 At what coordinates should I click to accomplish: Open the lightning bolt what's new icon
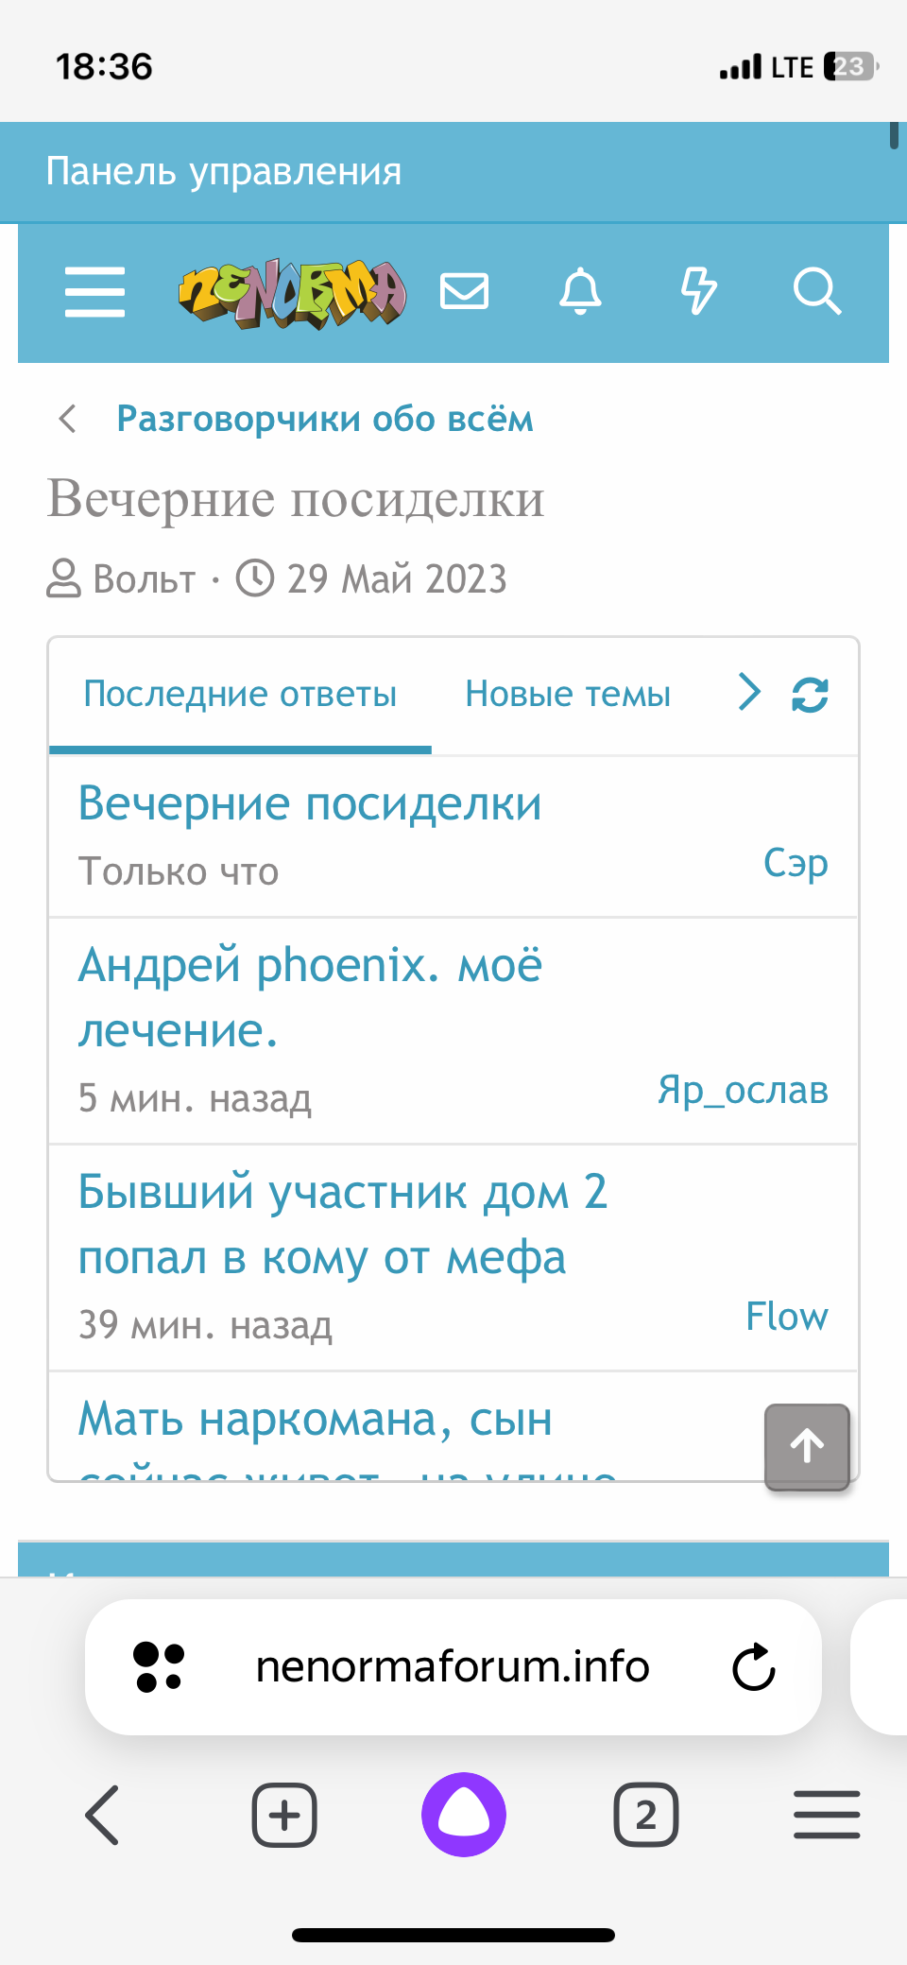(698, 291)
